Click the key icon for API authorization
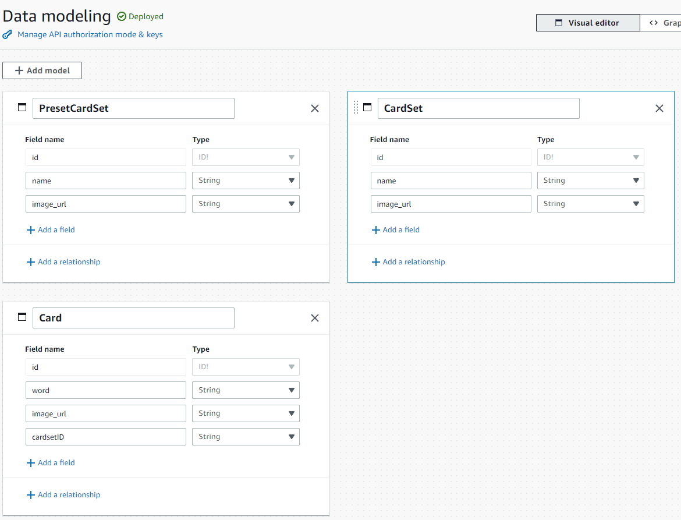 coord(8,34)
